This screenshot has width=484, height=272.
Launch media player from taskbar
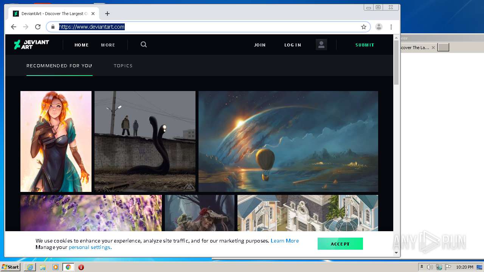click(x=56, y=267)
